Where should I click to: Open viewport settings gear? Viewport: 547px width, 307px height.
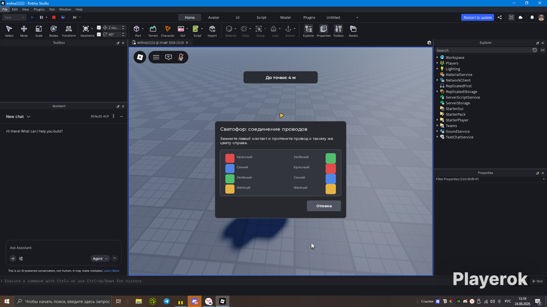(429, 43)
